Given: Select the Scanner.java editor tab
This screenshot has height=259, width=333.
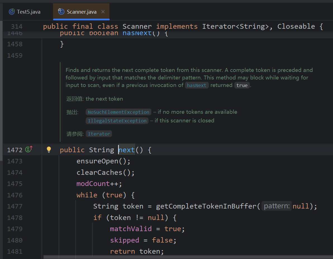Looking at the screenshot, I should (81, 12).
